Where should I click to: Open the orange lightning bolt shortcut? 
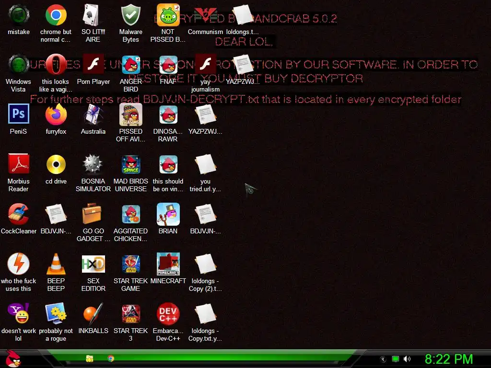(x=19, y=264)
